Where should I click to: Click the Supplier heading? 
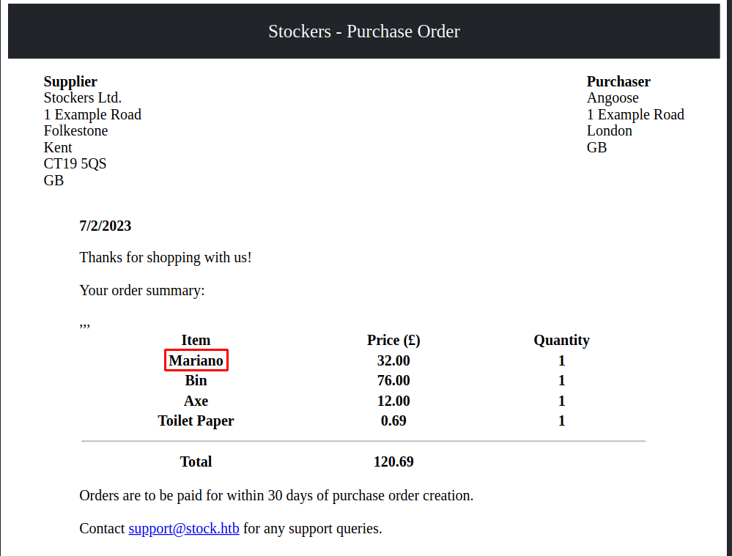[70, 81]
